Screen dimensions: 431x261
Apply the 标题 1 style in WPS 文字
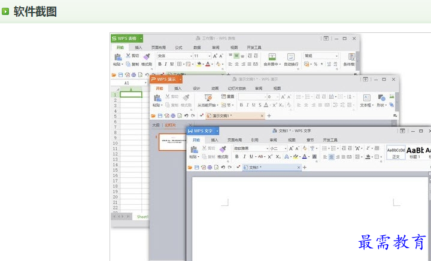tap(415, 153)
